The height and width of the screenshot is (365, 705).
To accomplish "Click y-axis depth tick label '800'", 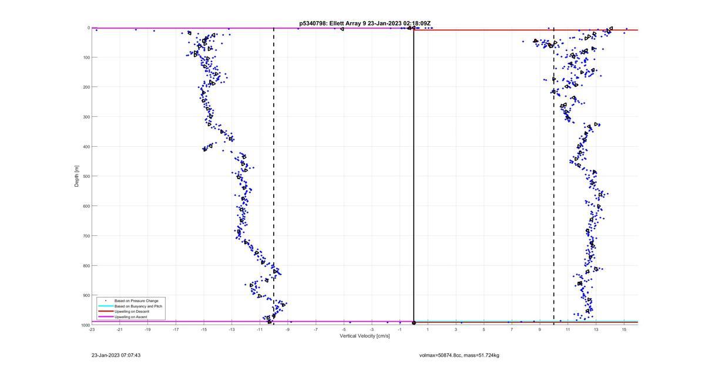I will 86,265.
